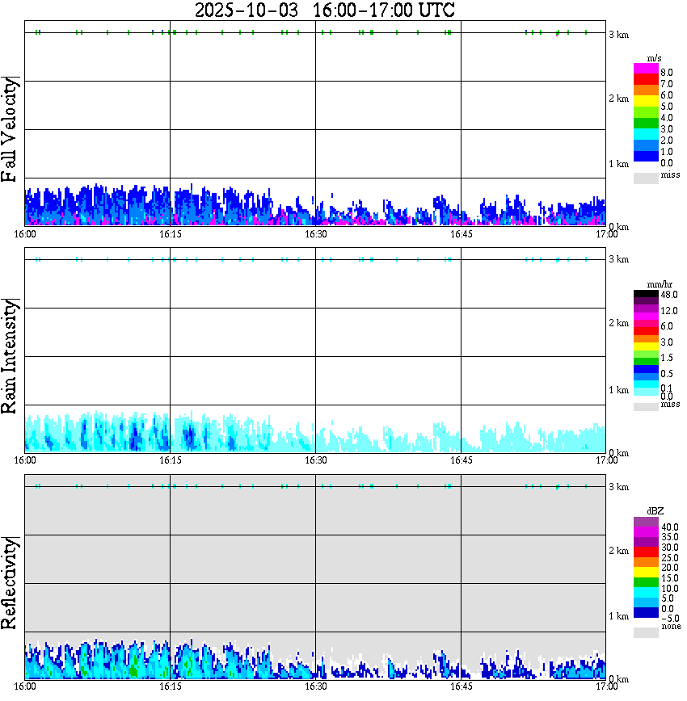Pick the cyan 5.0 dBZ reflectivity swatch
The image size is (687, 701).
pos(646,592)
